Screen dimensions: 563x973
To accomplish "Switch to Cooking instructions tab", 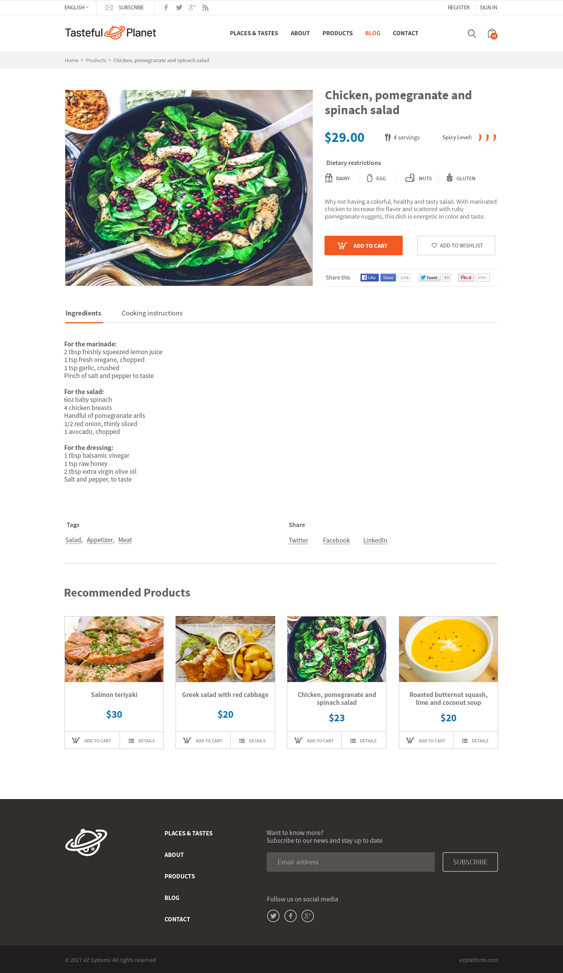I will tap(152, 313).
